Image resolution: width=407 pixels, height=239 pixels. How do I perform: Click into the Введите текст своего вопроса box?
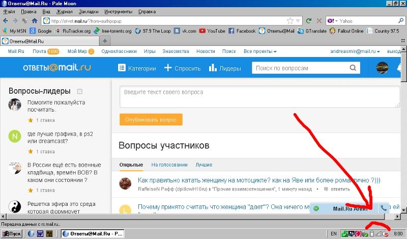pyautogui.click(x=259, y=97)
